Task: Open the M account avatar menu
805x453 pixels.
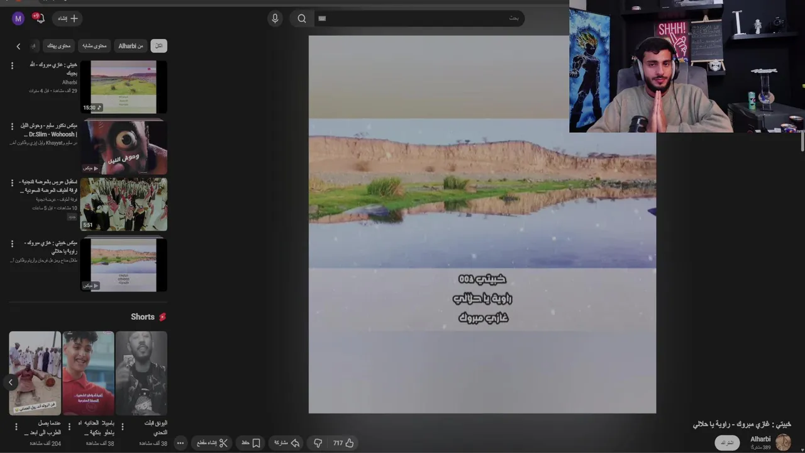Action: pyautogui.click(x=18, y=18)
